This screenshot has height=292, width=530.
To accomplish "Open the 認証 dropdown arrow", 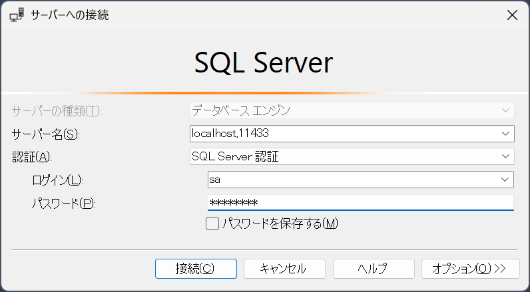I will tap(505, 156).
